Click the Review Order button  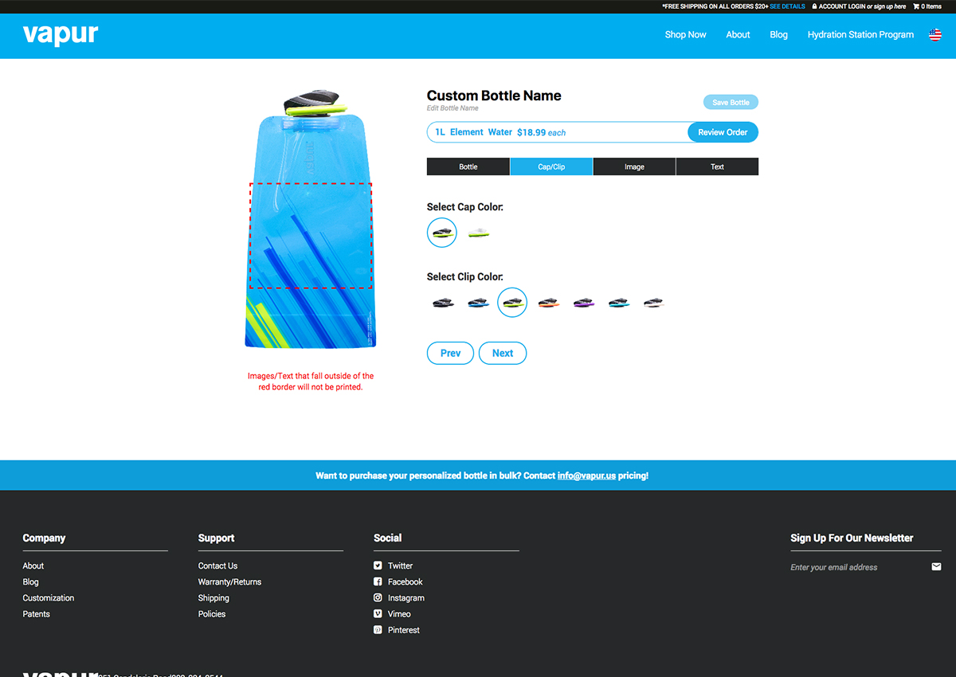(723, 132)
